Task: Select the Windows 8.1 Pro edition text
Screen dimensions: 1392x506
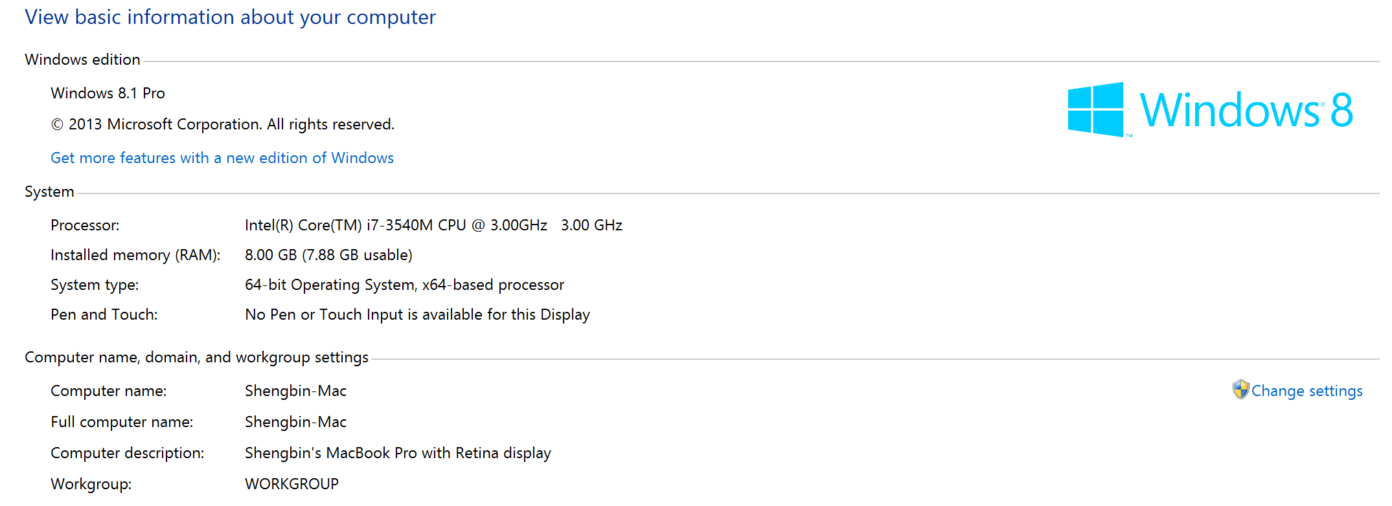Action: click(108, 93)
